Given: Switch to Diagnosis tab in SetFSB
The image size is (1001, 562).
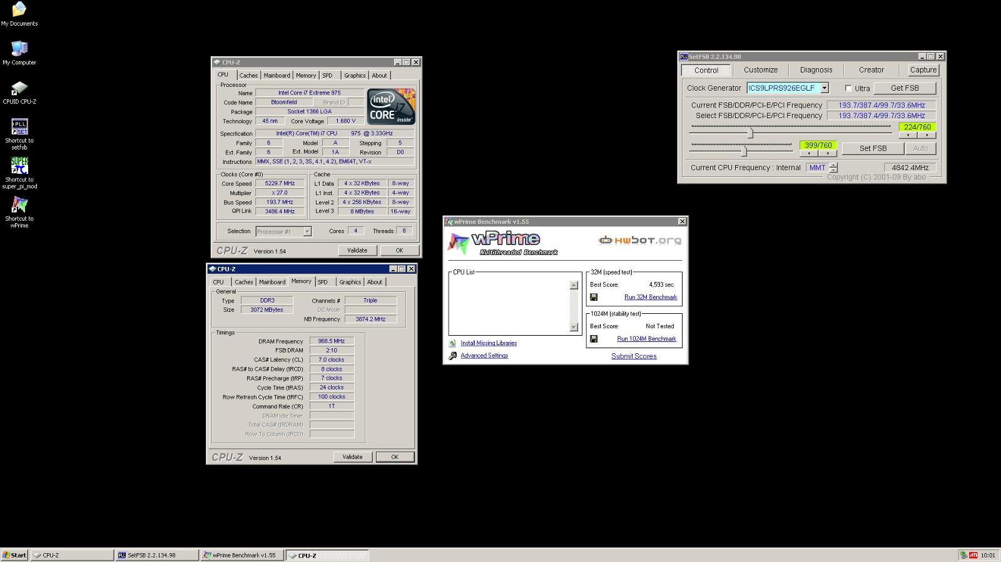Looking at the screenshot, I should (x=816, y=70).
